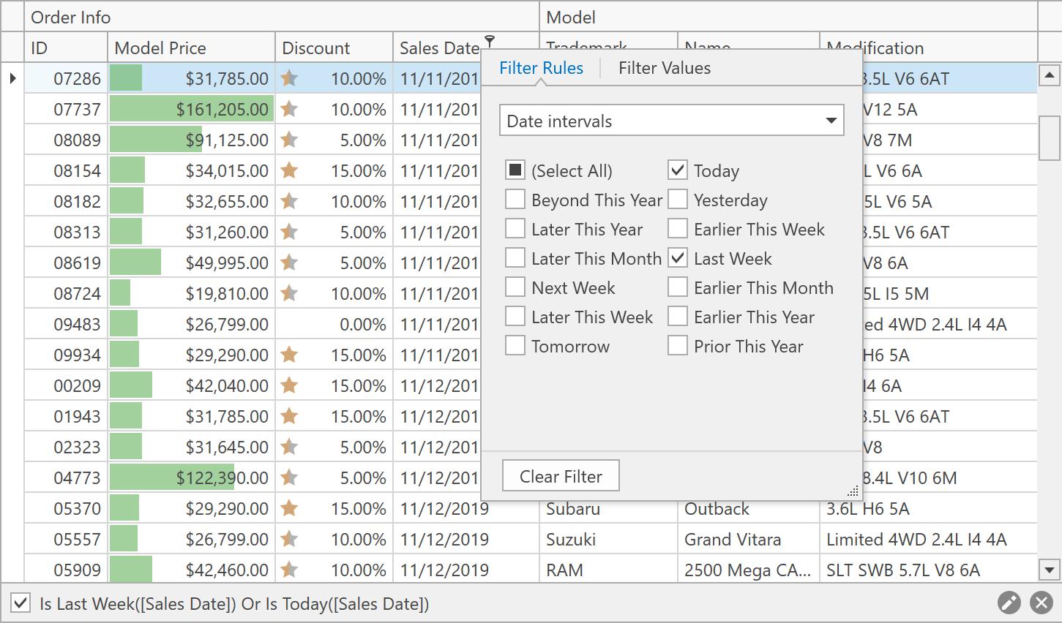This screenshot has width=1062, height=623.
Task: Click the gold star in row 08154
Action: 289,170
